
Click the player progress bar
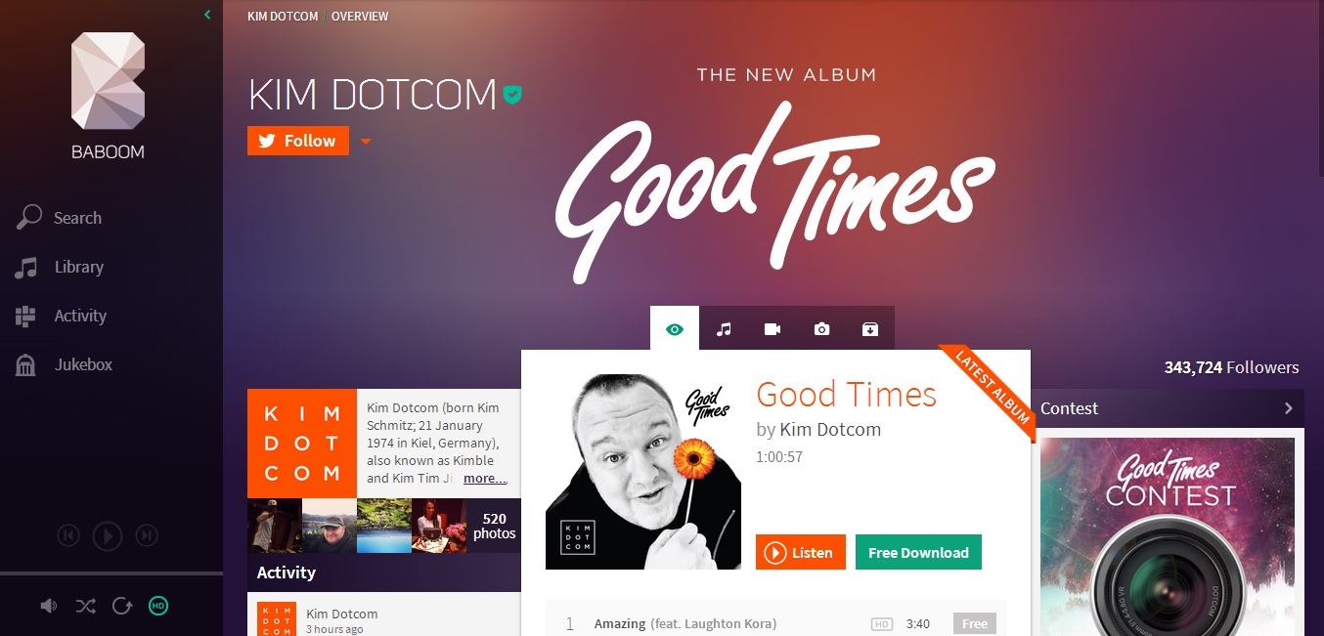(111, 573)
